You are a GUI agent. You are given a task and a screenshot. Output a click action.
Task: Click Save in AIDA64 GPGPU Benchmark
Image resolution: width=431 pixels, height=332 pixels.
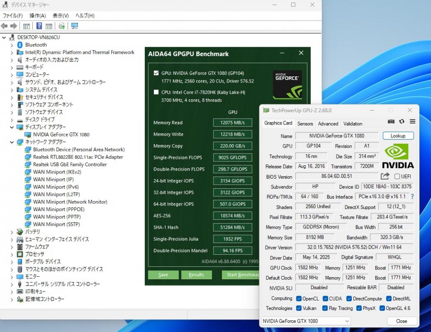163,275
